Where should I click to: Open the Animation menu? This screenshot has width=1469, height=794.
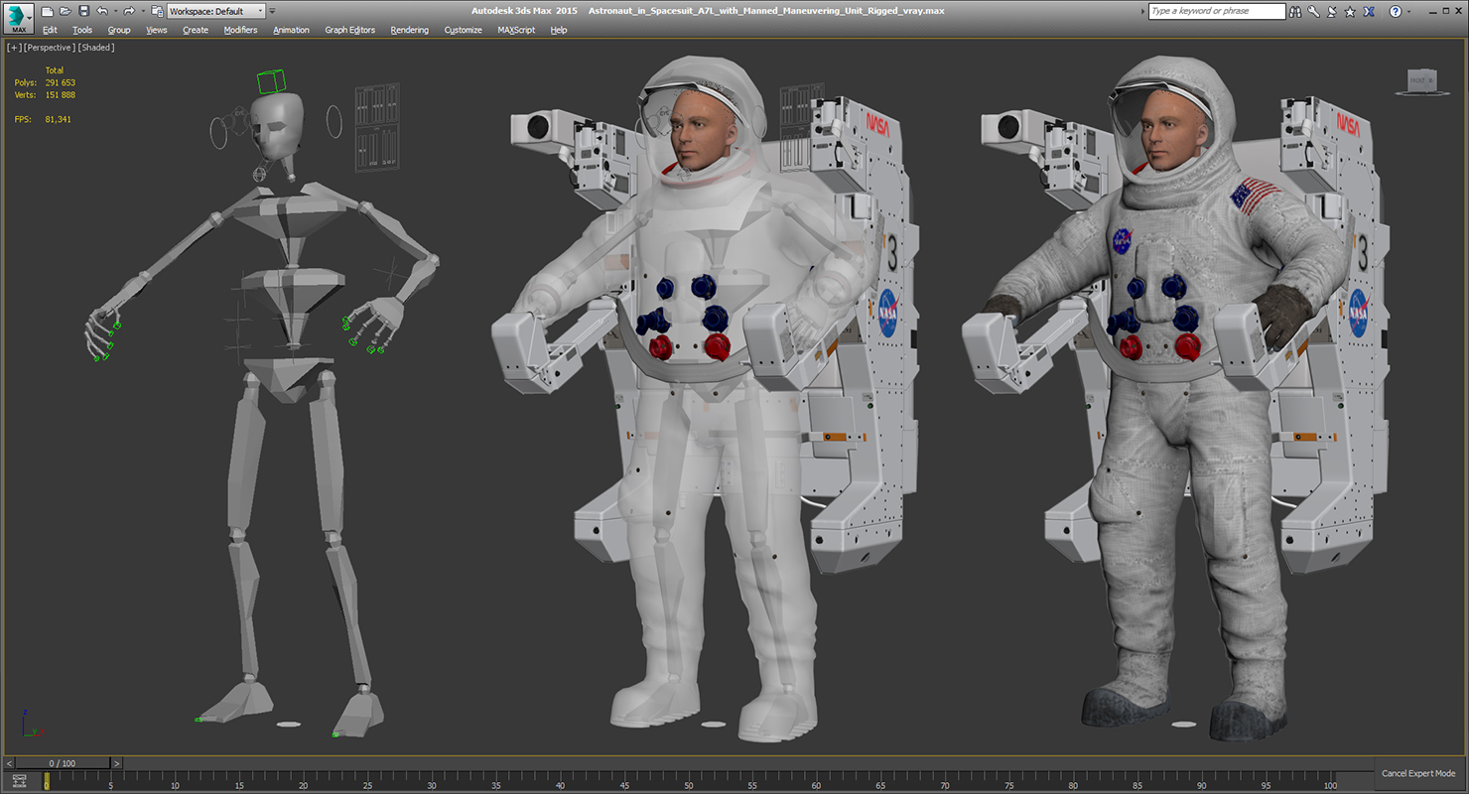[x=291, y=30]
